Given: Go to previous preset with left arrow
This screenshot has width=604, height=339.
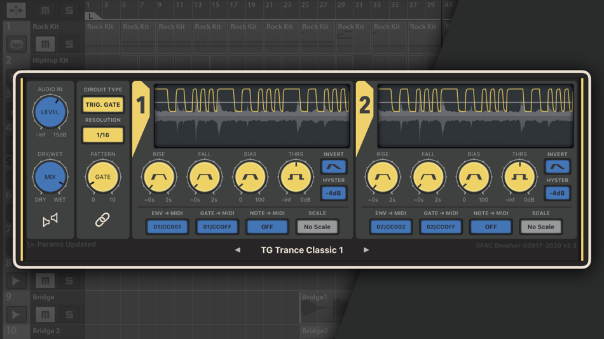Looking at the screenshot, I should tap(238, 250).
